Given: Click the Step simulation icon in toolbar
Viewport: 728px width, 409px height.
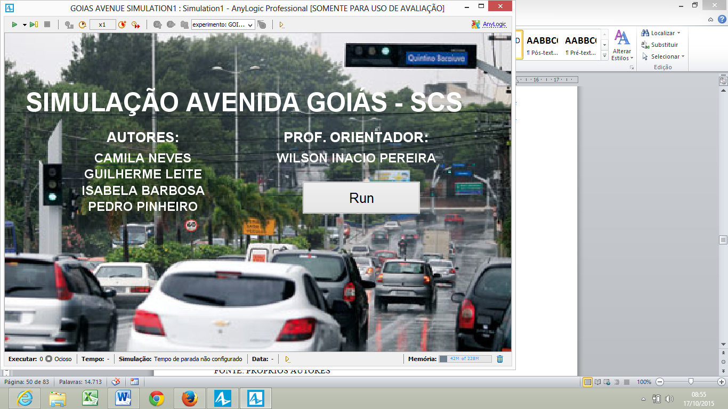Looking at the screenshot, I should (x=34, y=24).
